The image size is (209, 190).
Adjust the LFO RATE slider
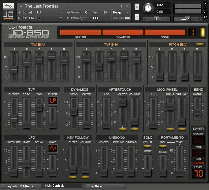(x=26, y=164)
